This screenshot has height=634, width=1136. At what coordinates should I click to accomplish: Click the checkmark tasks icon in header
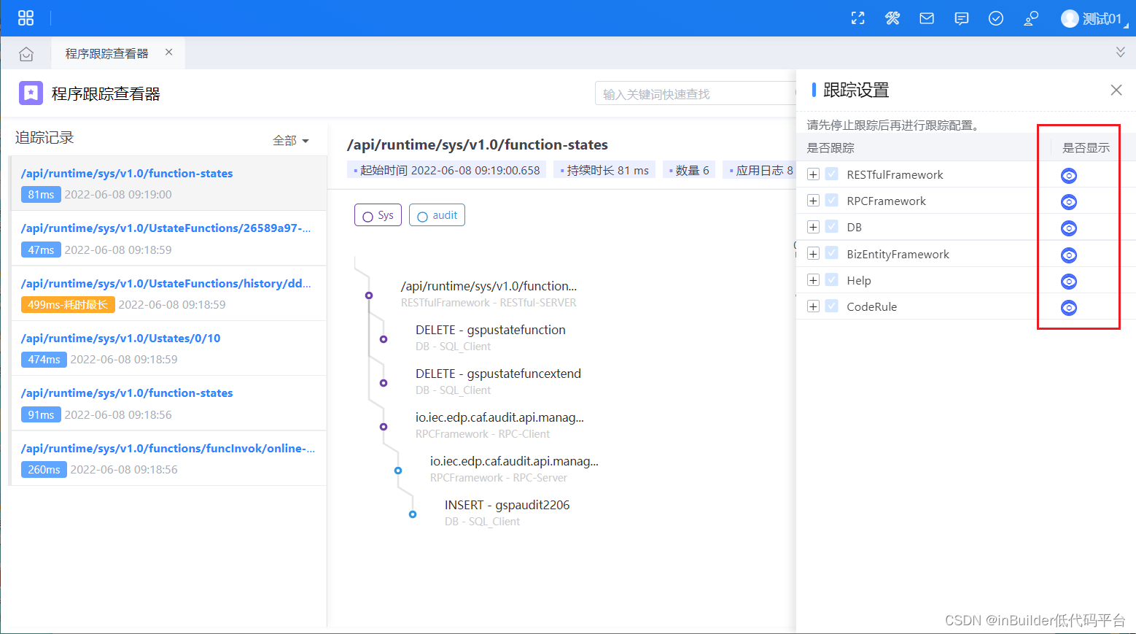click(x=996, y=19)
